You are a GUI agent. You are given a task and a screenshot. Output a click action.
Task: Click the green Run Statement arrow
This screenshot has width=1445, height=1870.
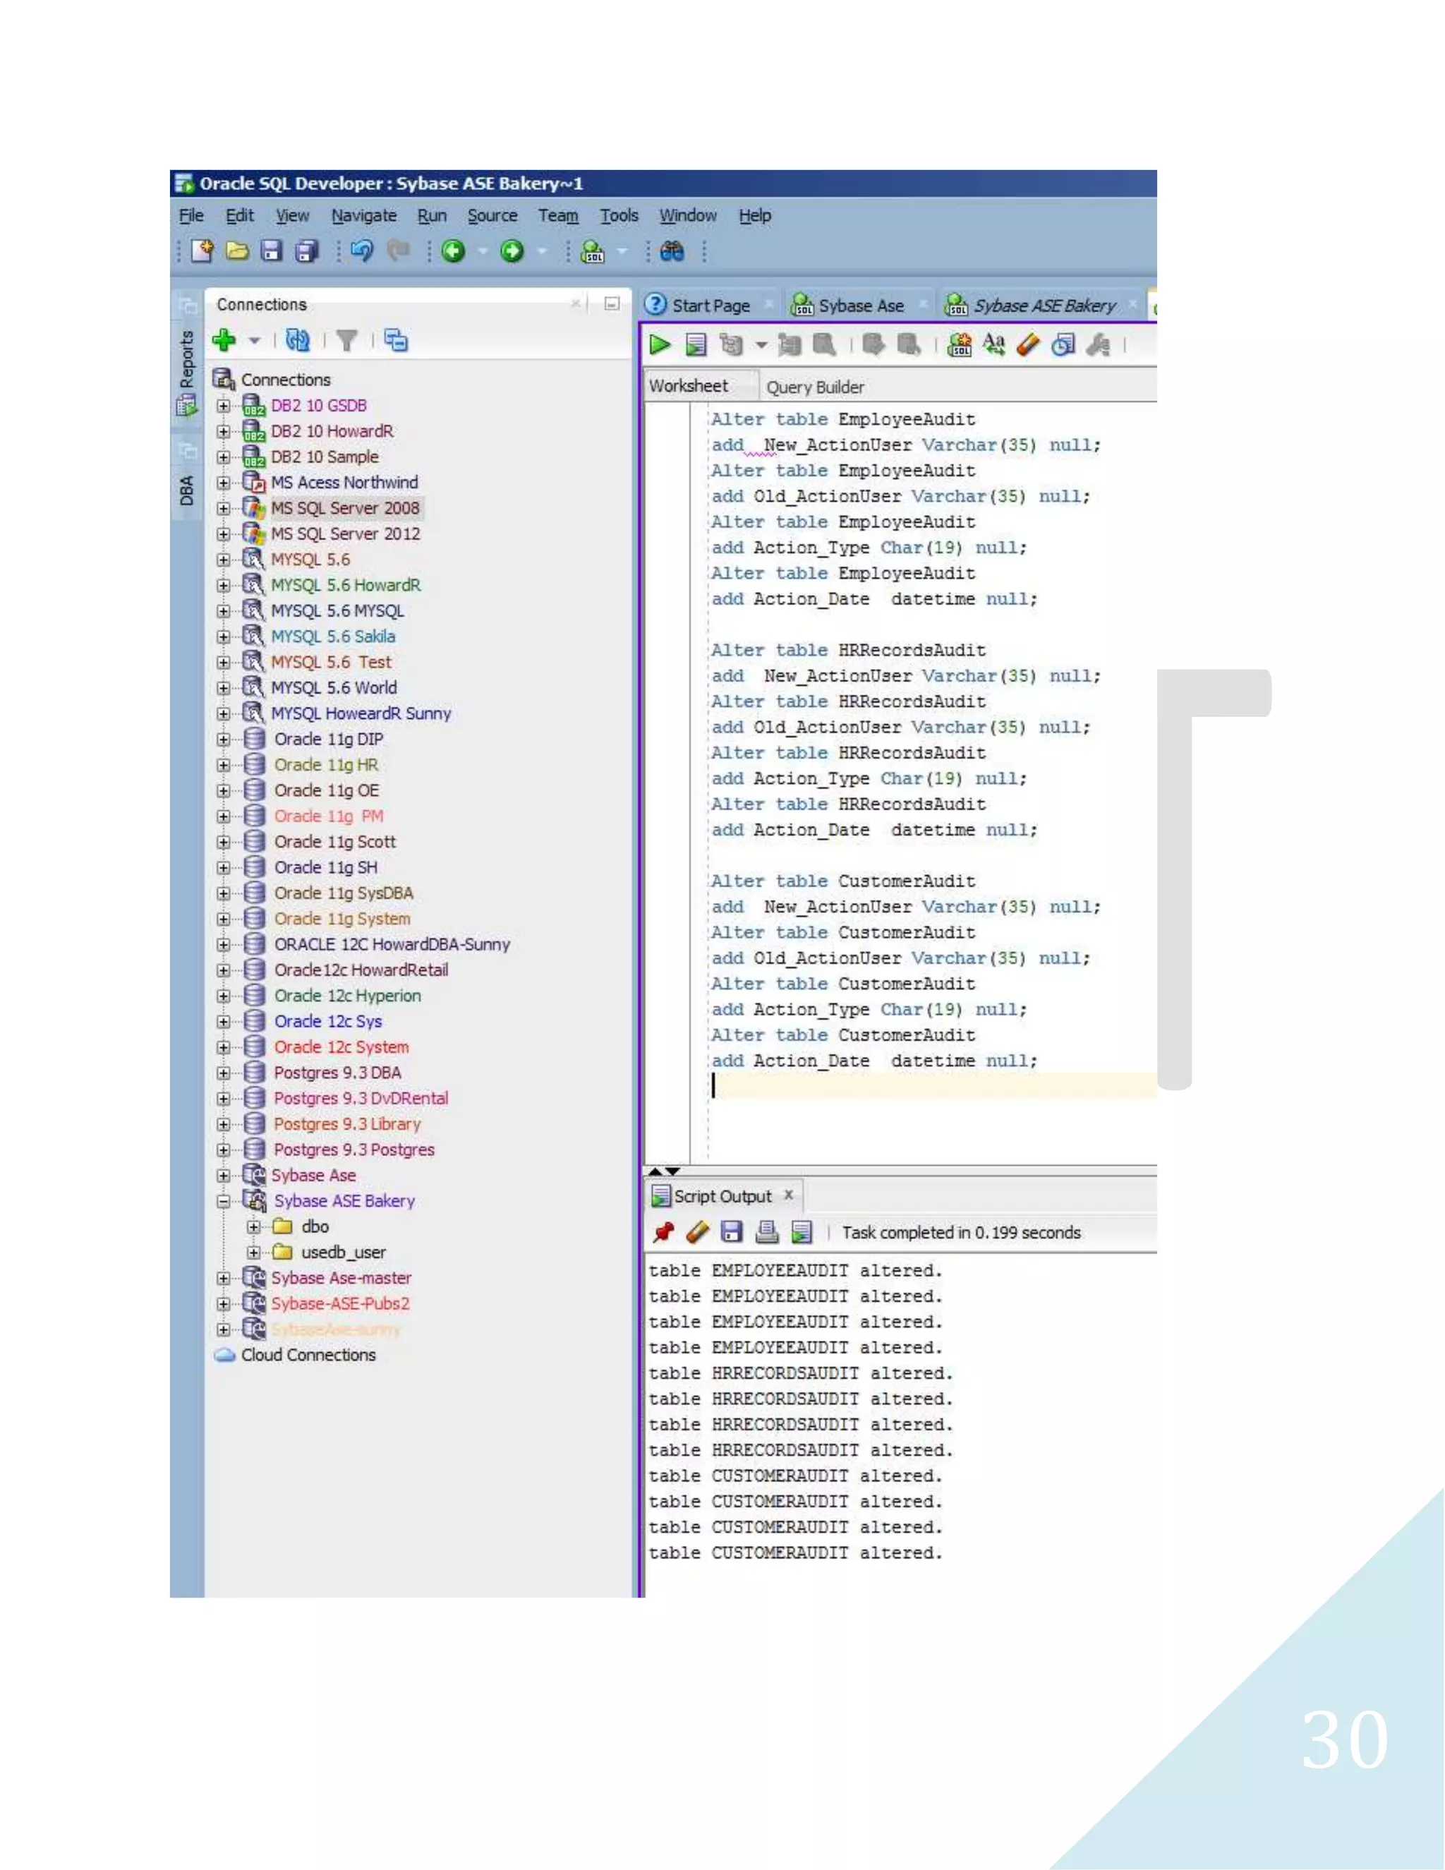click(x=659, y=345)
